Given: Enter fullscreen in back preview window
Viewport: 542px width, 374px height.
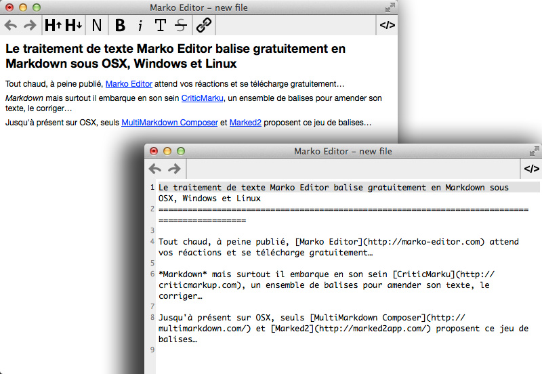Looking at the screenshot, I should click(390, 7).
